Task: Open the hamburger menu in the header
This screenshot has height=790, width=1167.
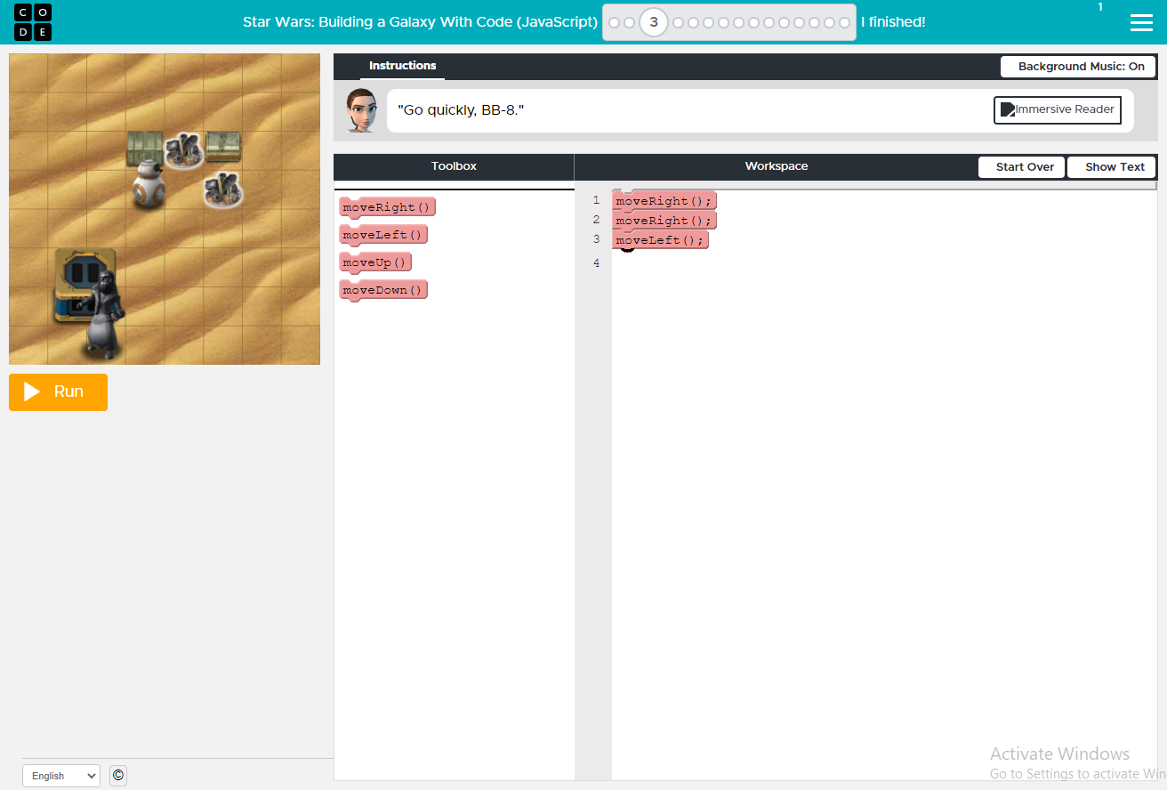Action: [x=1141, y=23]
